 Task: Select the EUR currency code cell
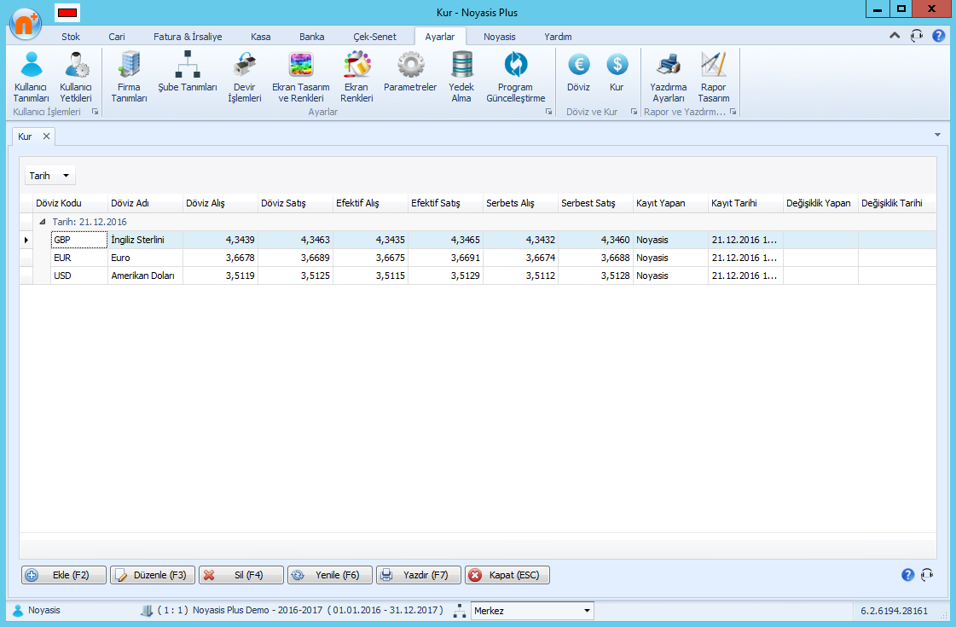[x=79, y=258]
